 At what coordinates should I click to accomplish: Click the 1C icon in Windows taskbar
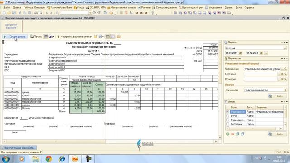click(75, 159)
